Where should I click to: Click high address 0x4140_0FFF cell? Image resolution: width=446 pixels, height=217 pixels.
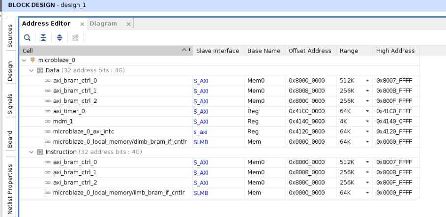396,122
